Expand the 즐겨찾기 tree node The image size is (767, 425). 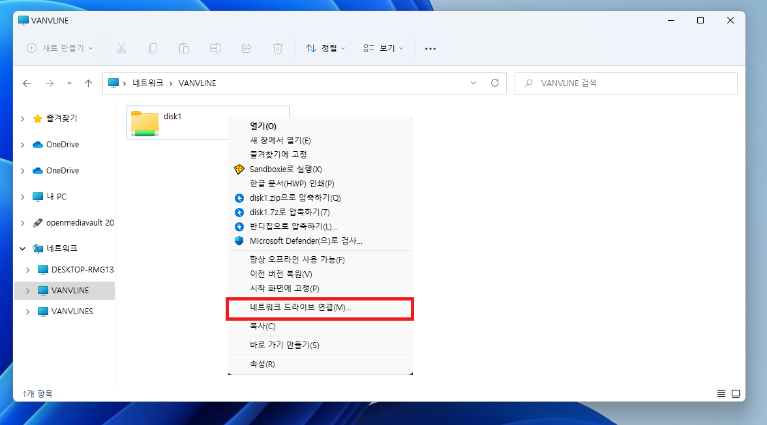pos(22,119)
